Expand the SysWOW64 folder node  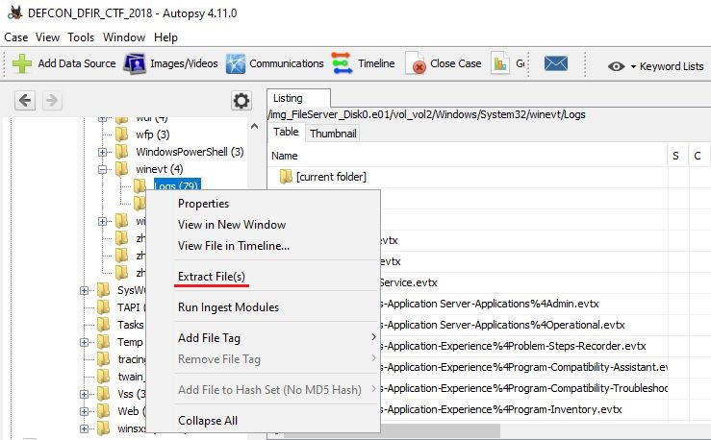[85, 290]
